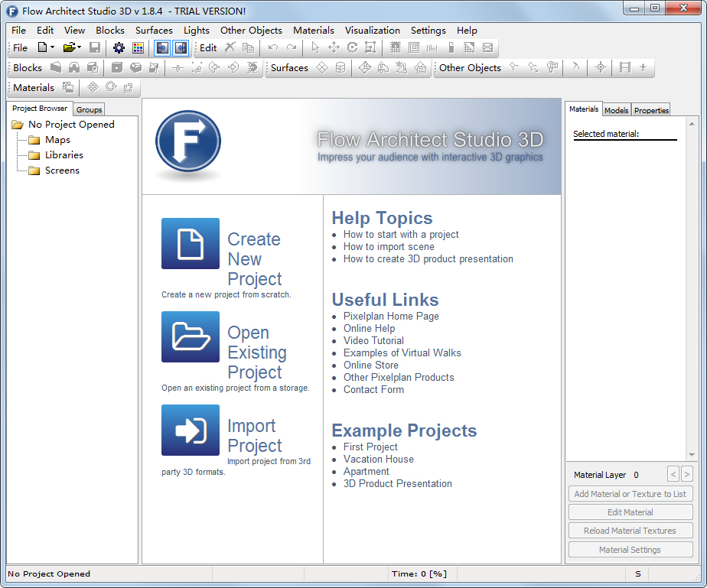Click the arch-shaped block icon in Blocks toolbar

(74, 67)
